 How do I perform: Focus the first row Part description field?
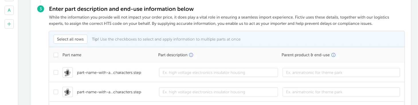218,72
